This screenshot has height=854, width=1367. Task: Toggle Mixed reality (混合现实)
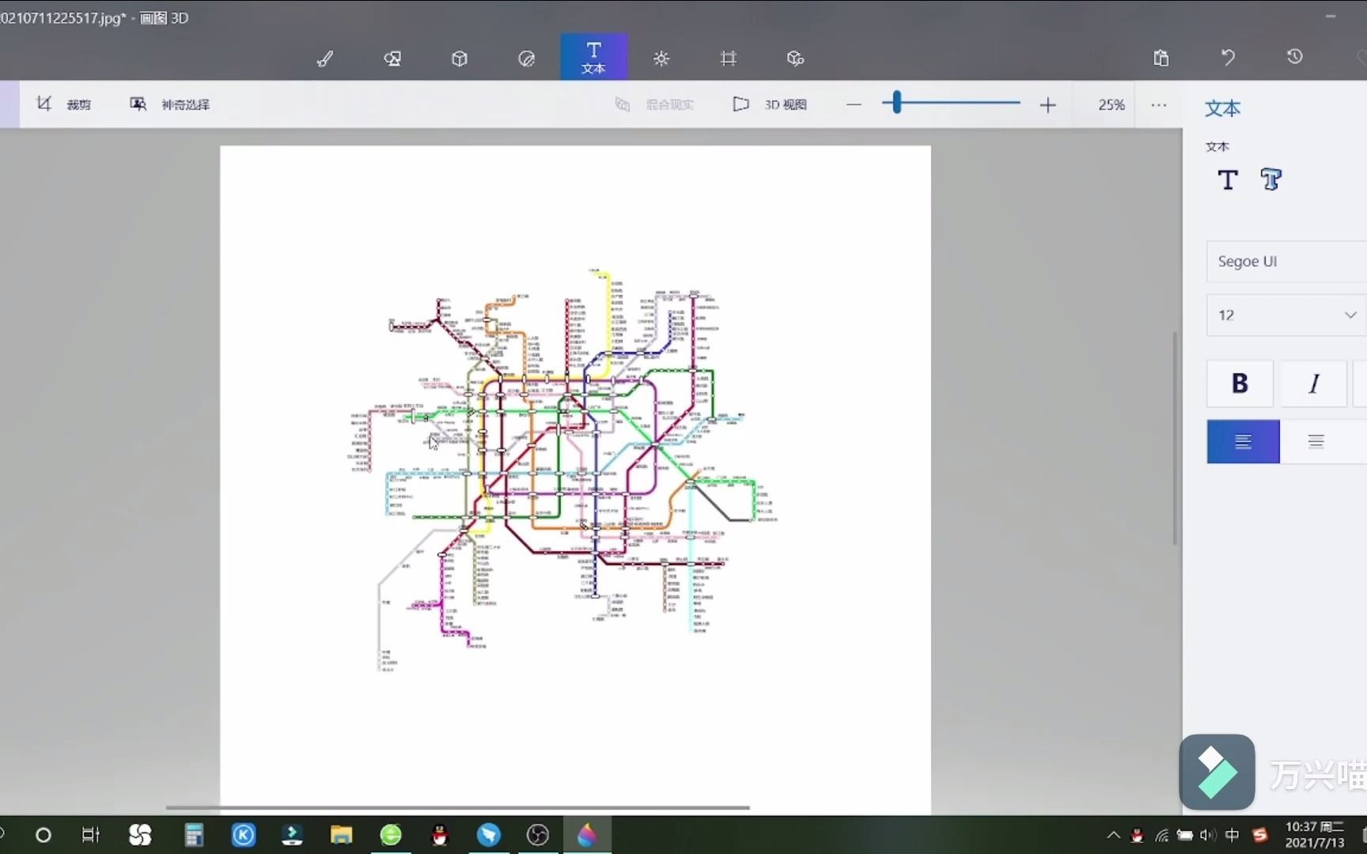pyautogui.click(x=655, y=104)
